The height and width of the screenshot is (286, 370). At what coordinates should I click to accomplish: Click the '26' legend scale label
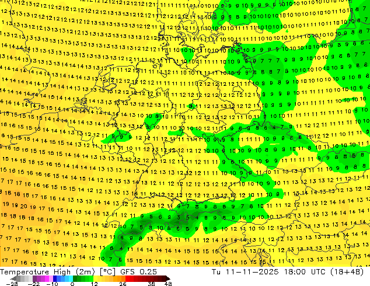[x=123, y=284]
